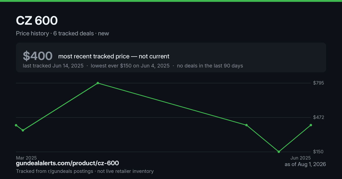Select the $150 lowest data point
This screenshot has height=179, width=342.
tap(279, 152)
